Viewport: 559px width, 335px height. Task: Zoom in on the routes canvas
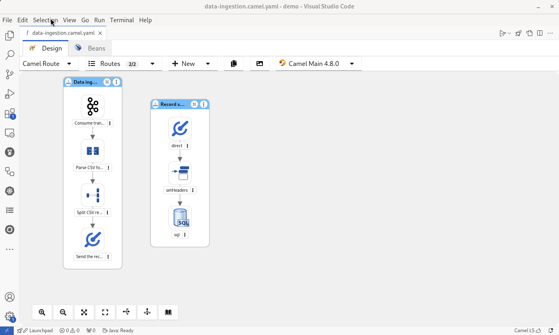42,312
